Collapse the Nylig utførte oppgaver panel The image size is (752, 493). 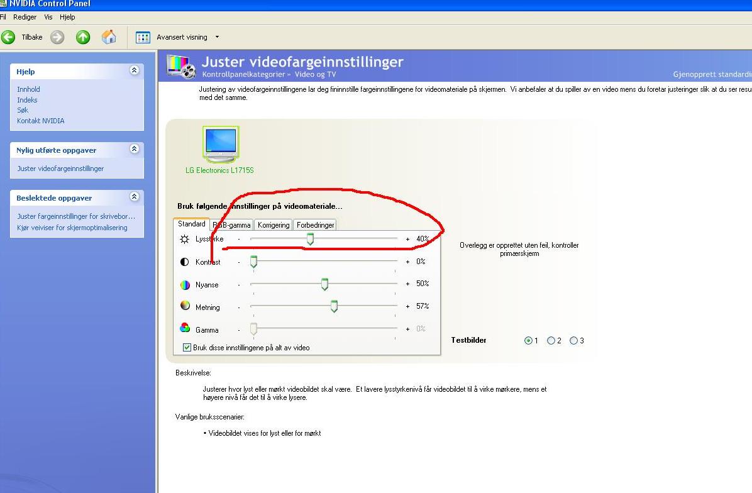pos(135,148)
